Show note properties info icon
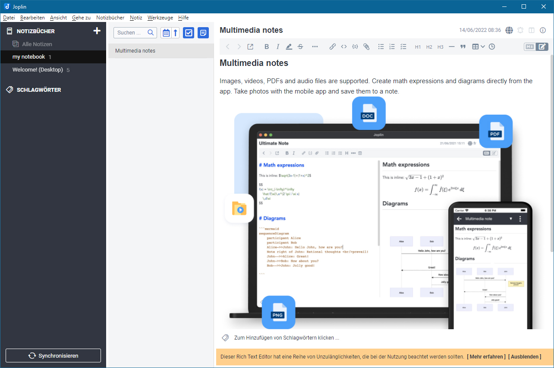554x368 pixels. tap(543, 30)
